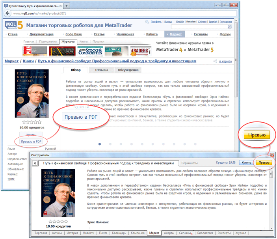277x239 pixels.
Task: Switch site language to Portuguese
Action: 226,22
